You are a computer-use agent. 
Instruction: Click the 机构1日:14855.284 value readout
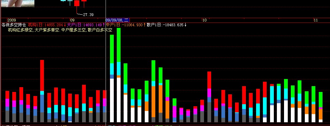47,25
